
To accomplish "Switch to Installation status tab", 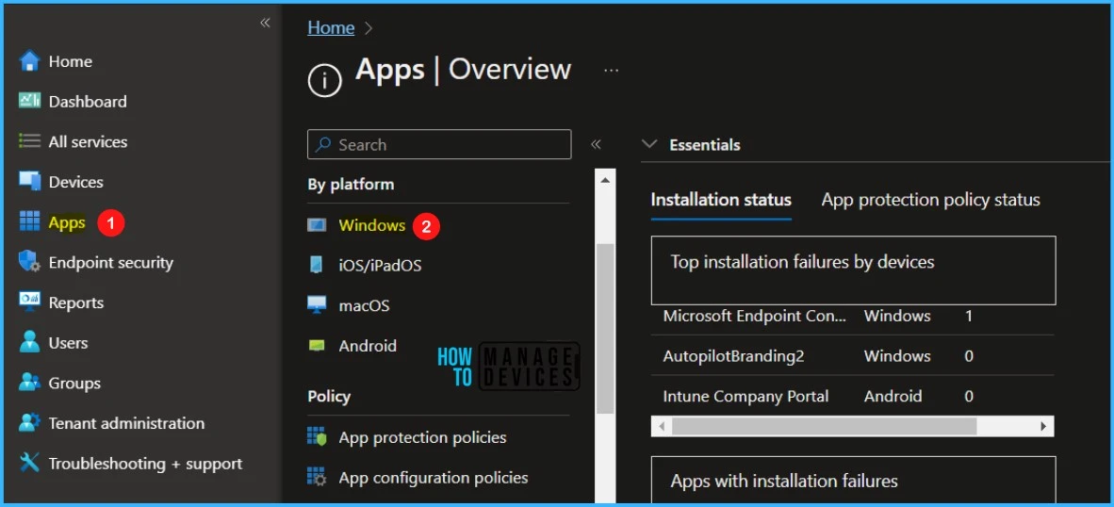I will [x=721, y=200].
